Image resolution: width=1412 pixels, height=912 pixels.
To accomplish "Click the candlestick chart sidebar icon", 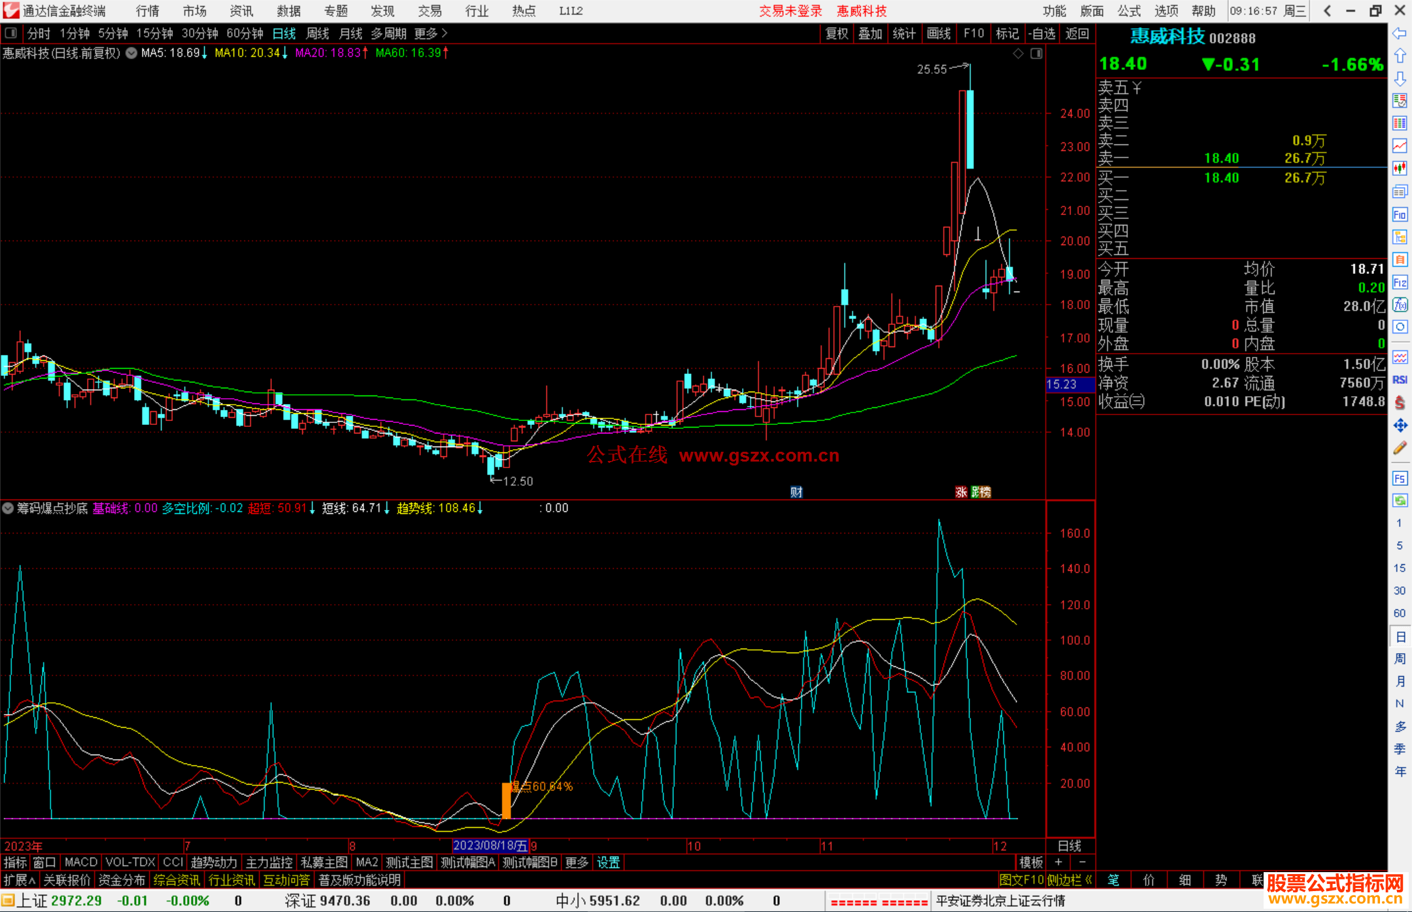I will tap(1400, 169).
